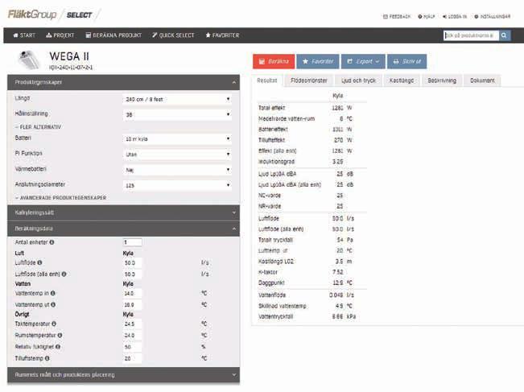This screenshot has width=524, height=392.
Task: Collapse the Fler Alternativ section
Action: (38, 127)
